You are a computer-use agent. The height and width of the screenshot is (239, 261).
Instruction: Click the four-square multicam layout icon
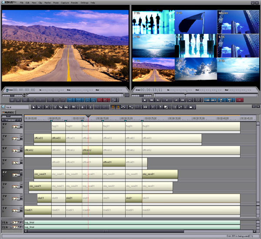tap(174, 107)
